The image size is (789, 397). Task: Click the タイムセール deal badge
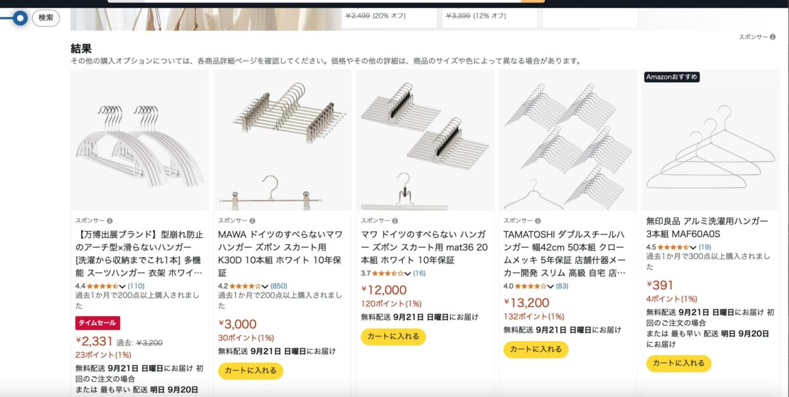[97, 323]
